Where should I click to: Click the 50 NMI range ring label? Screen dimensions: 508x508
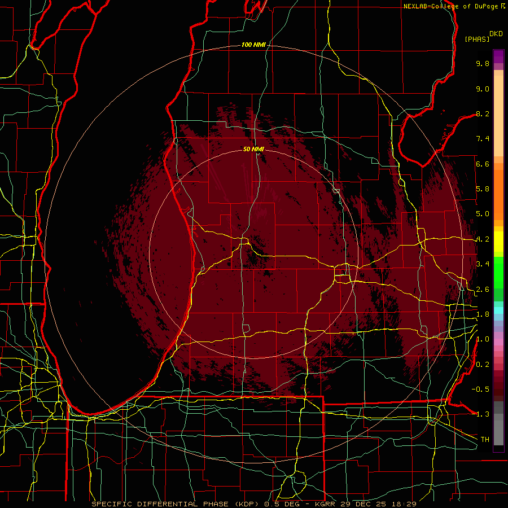pos(253,149)
